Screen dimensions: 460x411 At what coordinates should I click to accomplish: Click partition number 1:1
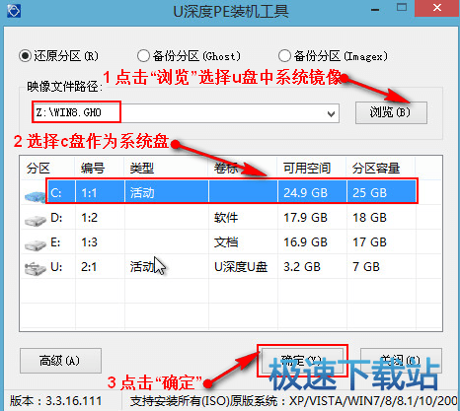(x=89, y=193)
